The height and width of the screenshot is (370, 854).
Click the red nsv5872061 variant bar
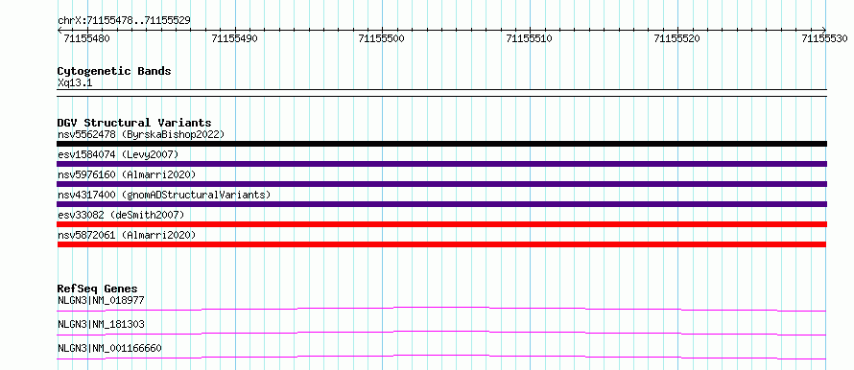(x=441, y=244)
